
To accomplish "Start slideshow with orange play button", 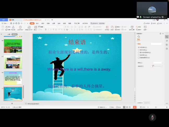I will pos(135,107).
